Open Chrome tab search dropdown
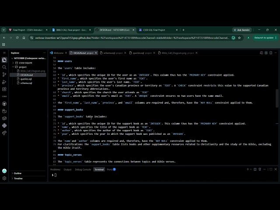Image resolution: width=280 pixels, height=210 pixels. pos(3,30)
